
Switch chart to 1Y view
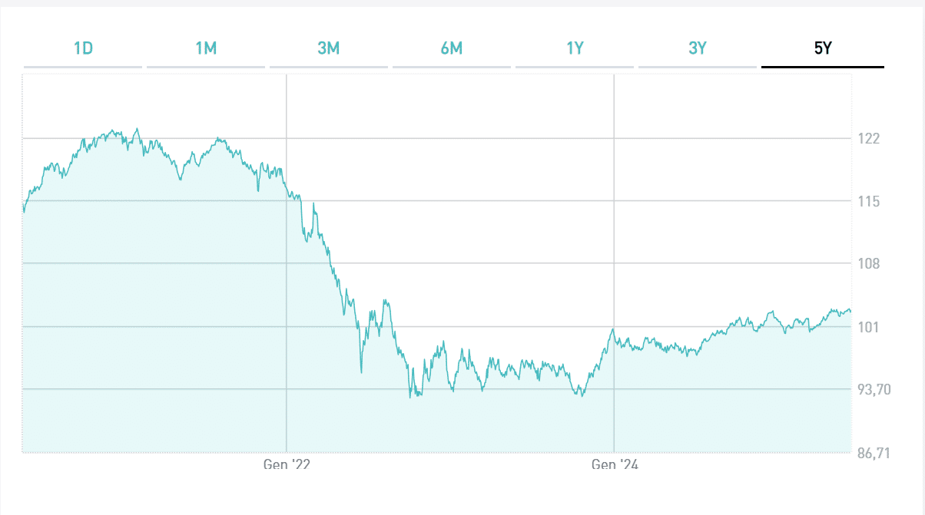[x=575, y=49]
